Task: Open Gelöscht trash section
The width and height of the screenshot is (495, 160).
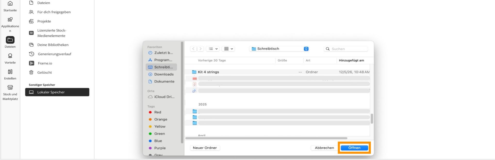Action: pyautogui.click(x=44, y=73)
